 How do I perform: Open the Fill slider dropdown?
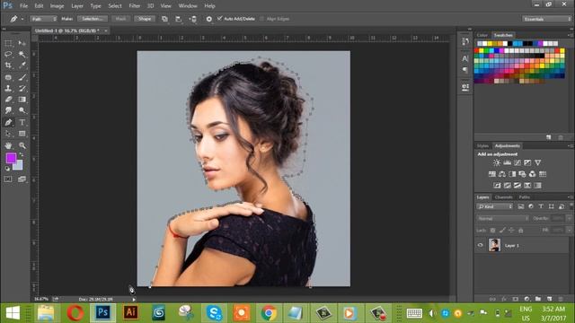(569, 230)
